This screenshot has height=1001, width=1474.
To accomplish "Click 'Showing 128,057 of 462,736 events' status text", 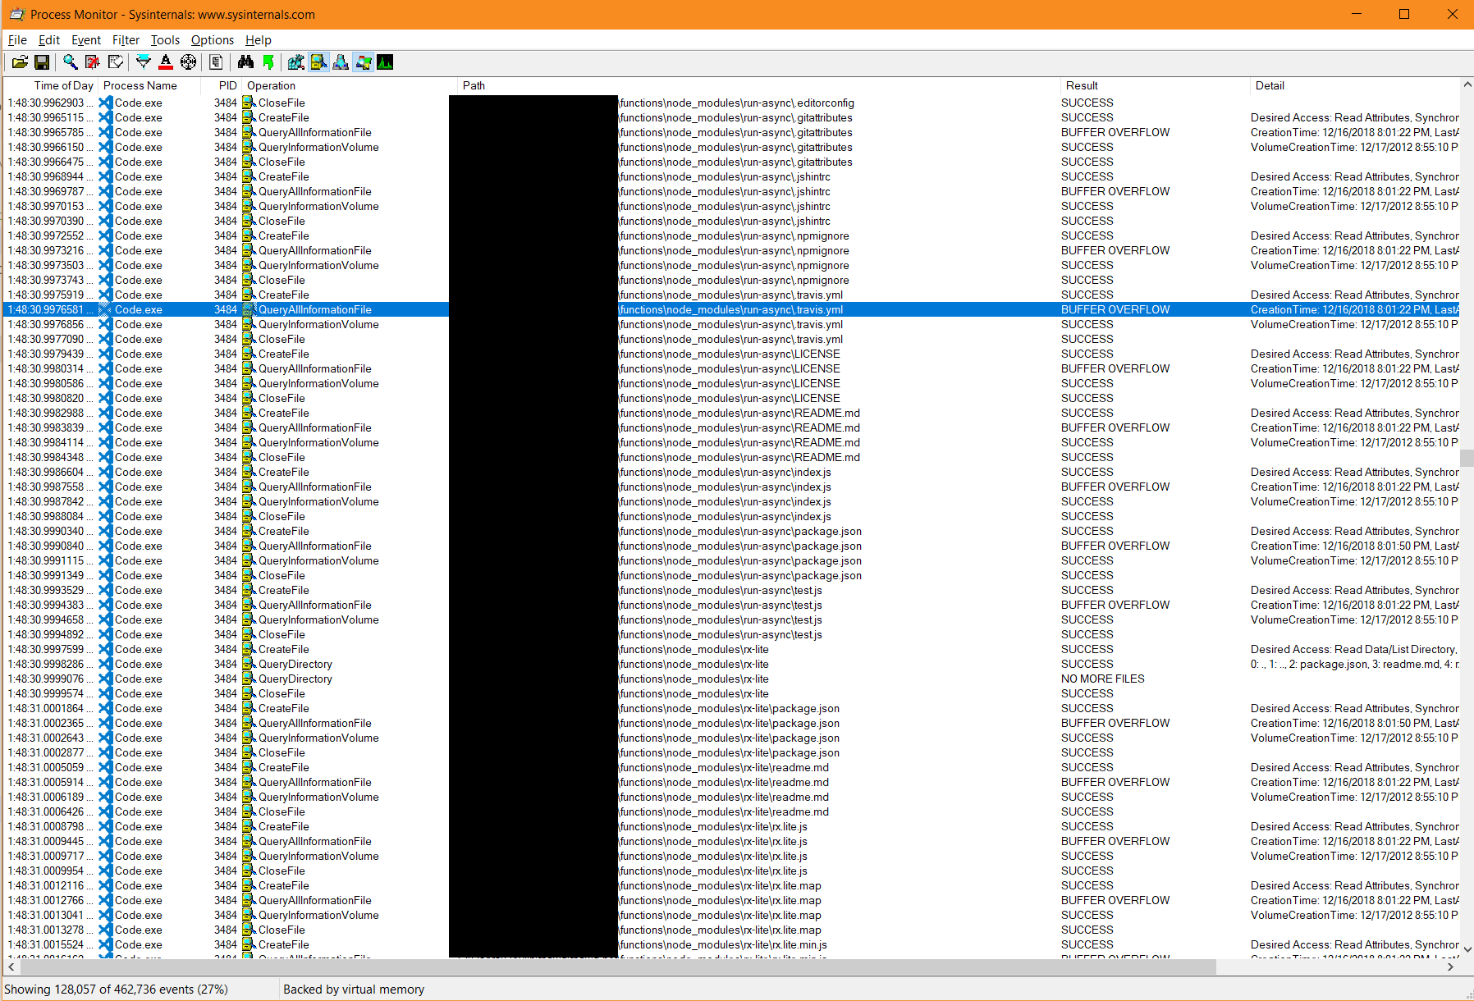I will (x=116, y=989).
